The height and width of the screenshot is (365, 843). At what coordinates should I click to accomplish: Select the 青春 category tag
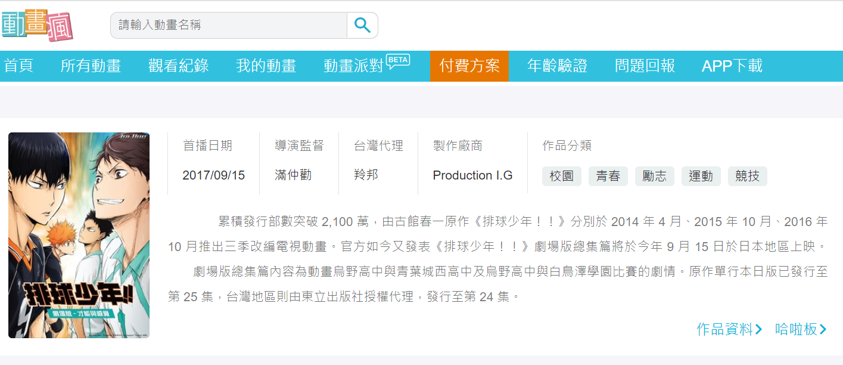(x=608, y=177)
